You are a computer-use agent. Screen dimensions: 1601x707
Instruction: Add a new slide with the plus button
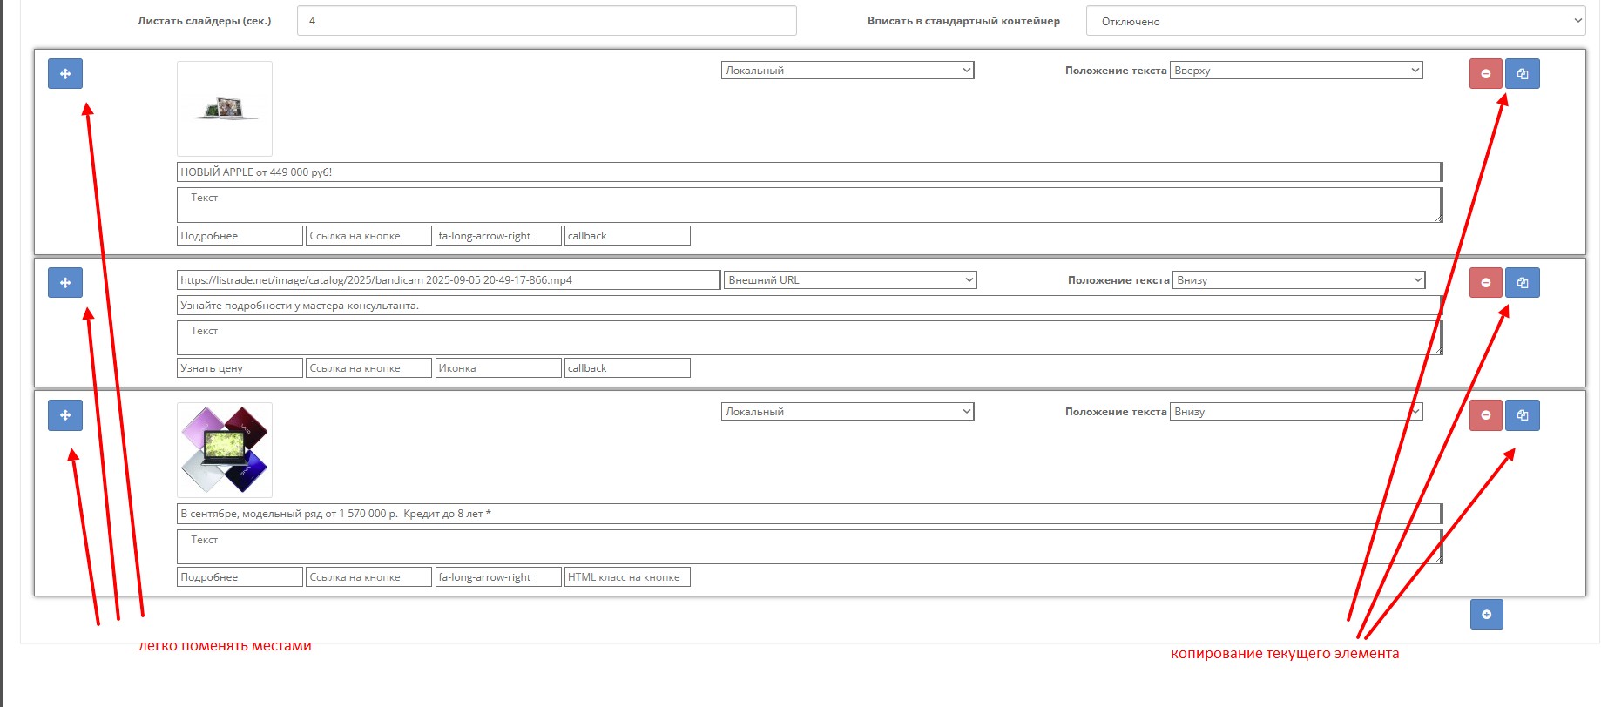click(1486, 615)
